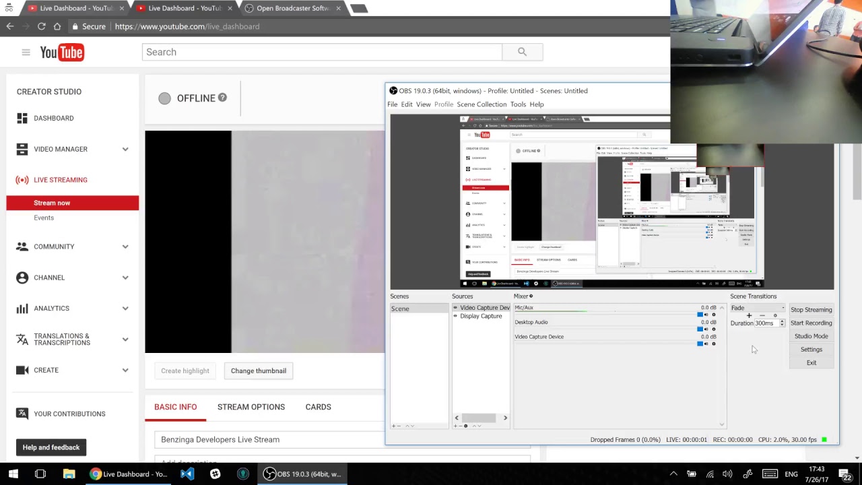The image size is (862, 485).
Task: Mute the Mic/Aux channel speaker icon
Action: [x=706, y=315]
